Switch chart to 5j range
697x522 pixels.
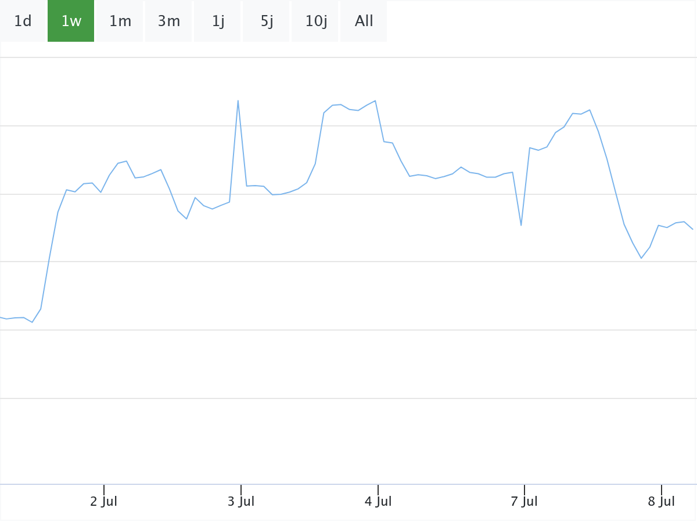[x=267, y=21]
